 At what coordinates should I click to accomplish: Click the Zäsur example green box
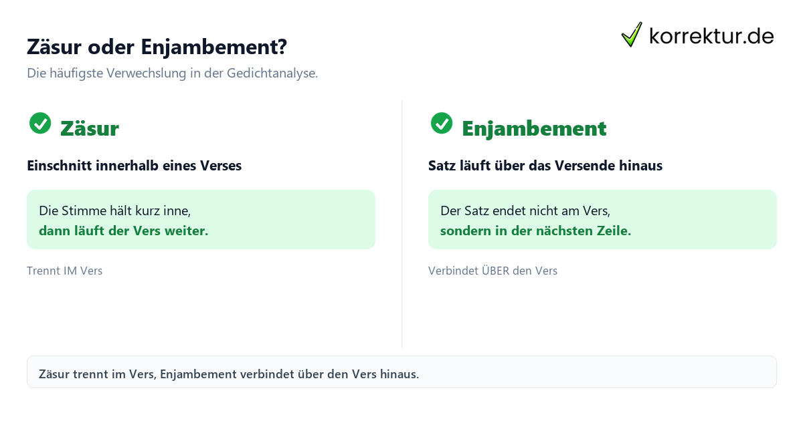click(x=201, y=219)
